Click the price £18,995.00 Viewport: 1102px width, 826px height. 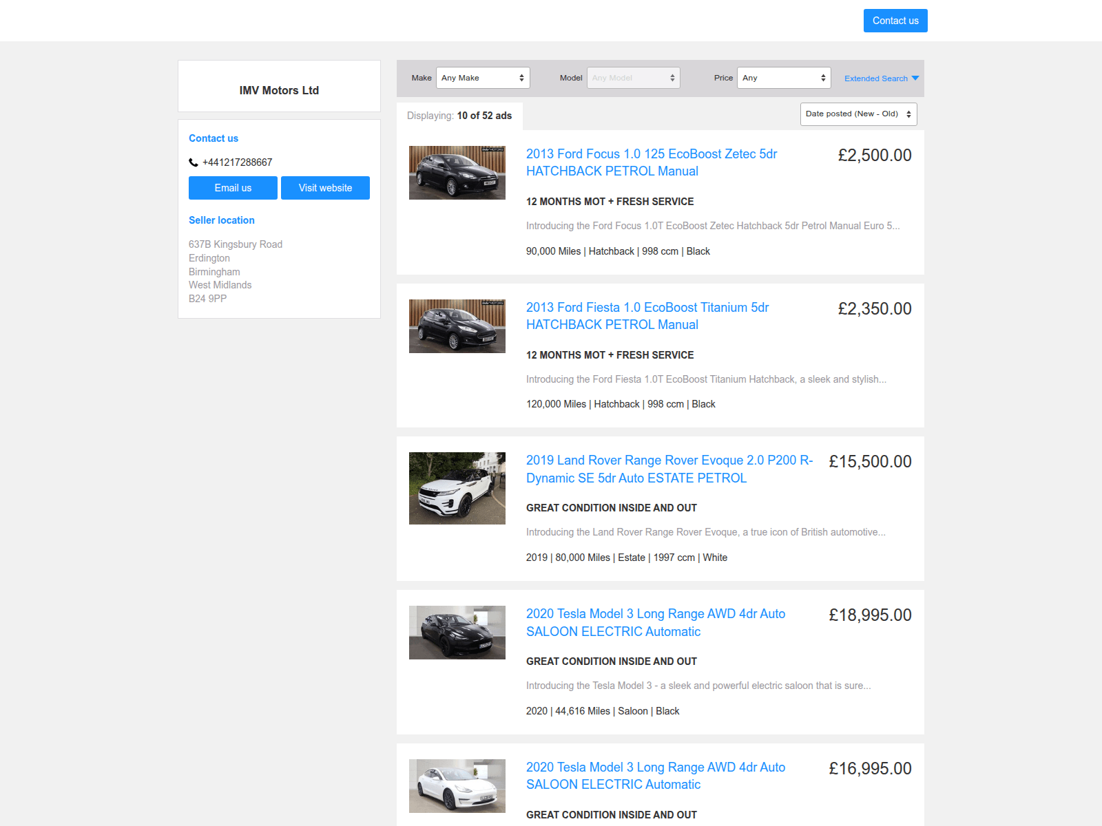pyautogui.click(x=870, y=615)
